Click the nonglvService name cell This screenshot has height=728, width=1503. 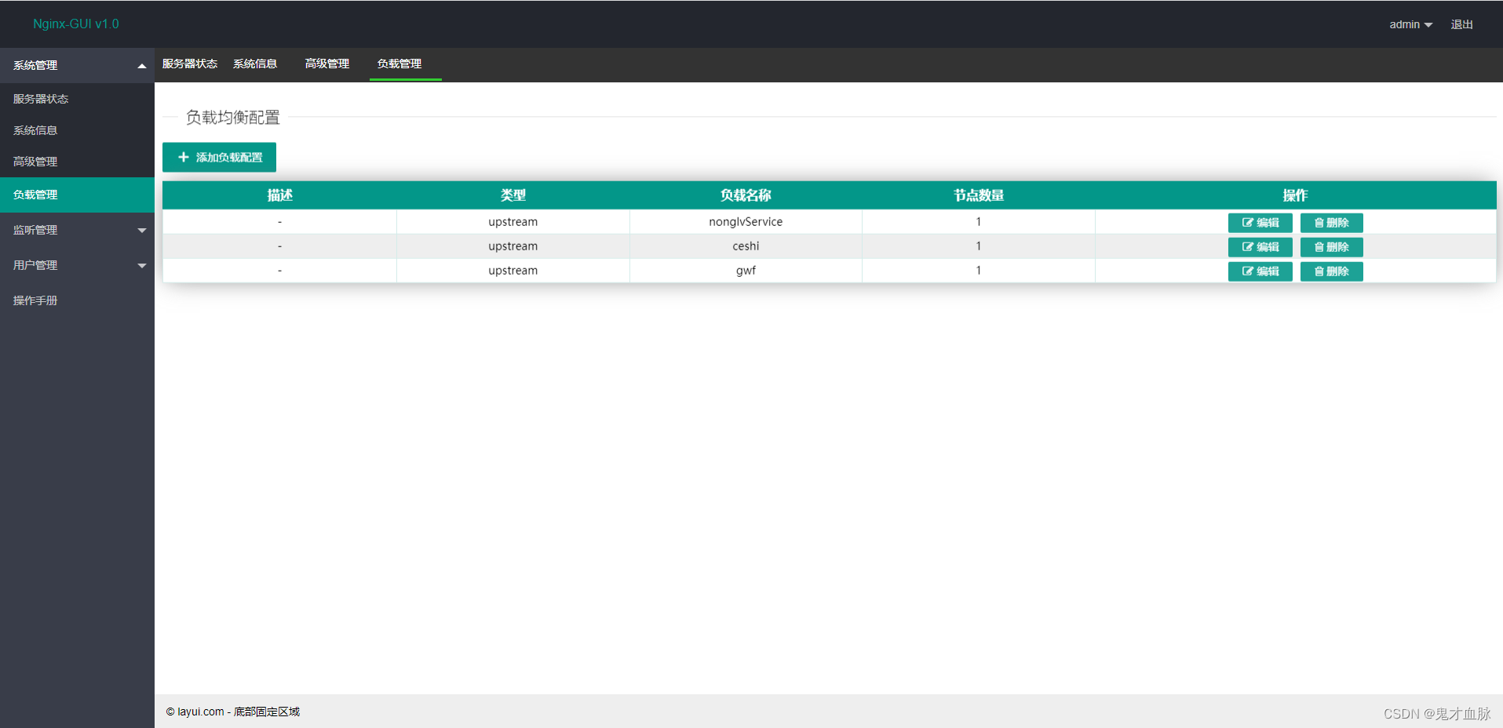click(746, 222)
